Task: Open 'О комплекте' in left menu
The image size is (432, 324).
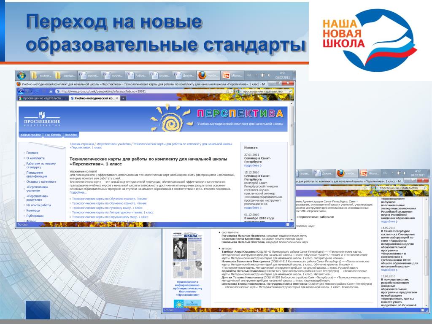Action: (35, 158)
